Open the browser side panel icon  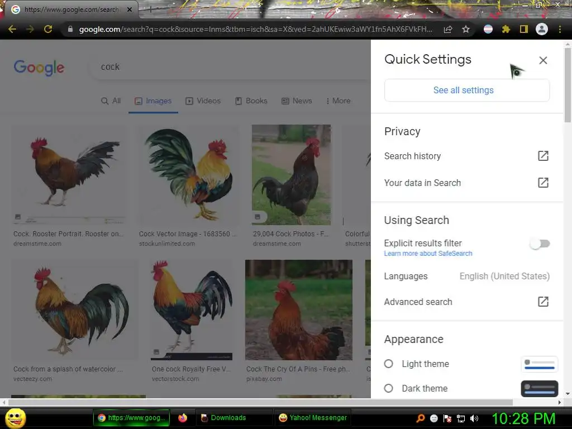point(524,29)
